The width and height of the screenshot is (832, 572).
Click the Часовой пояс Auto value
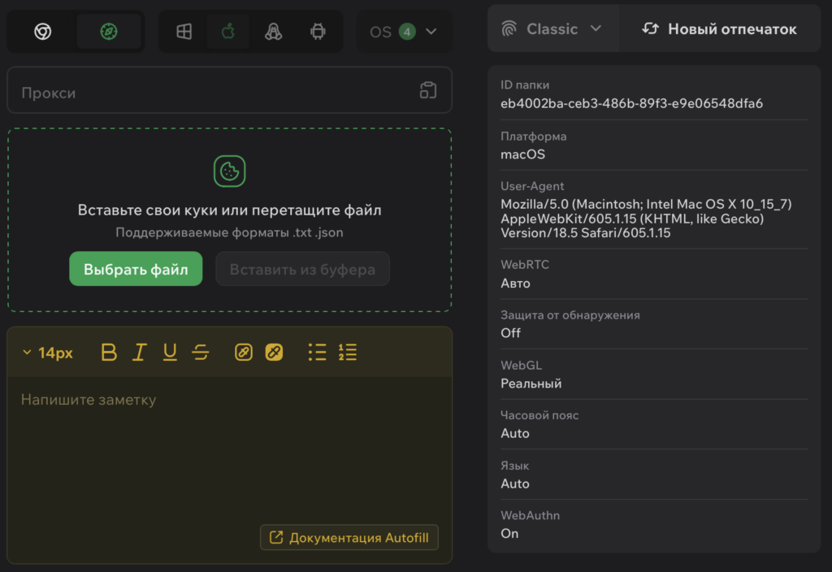514,434
